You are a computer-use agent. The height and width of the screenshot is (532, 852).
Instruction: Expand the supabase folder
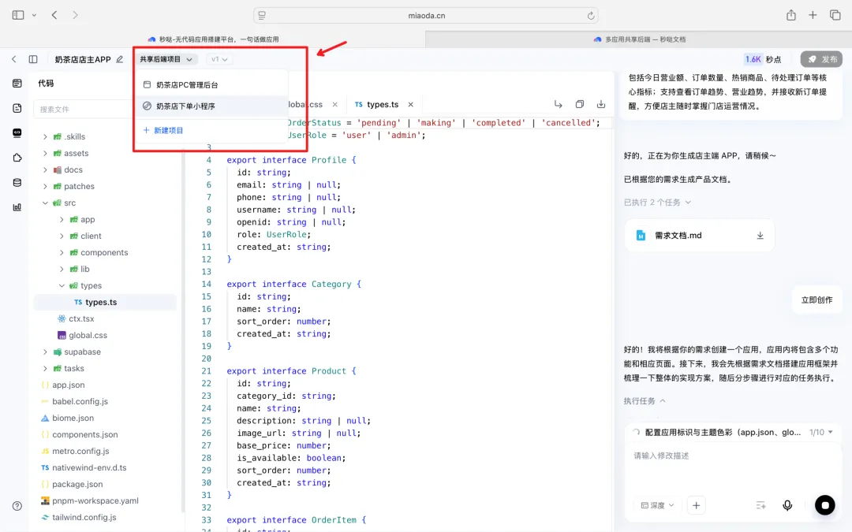point(45,352)
